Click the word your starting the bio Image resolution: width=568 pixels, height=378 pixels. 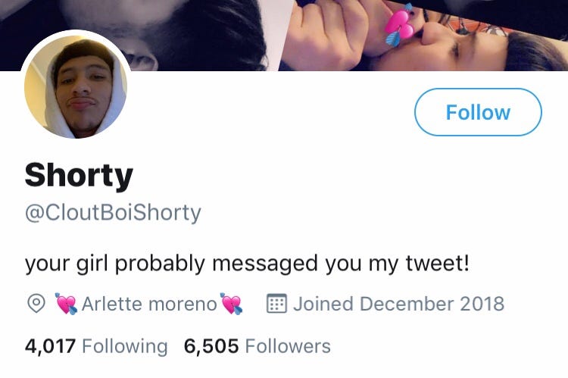(x=47, y=264)
